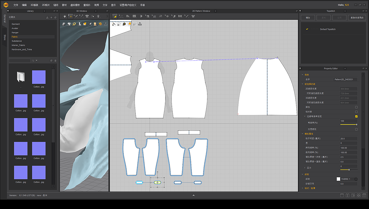Screen dimensions: 369x209
Task: Select the Garment folder in Library
Action: coord(16,24)
